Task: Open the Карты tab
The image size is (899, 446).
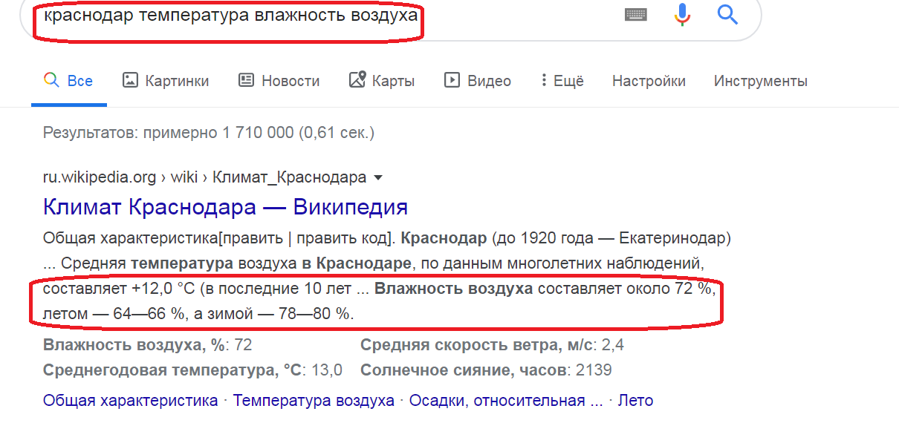Action: click(x=382, y=81)
